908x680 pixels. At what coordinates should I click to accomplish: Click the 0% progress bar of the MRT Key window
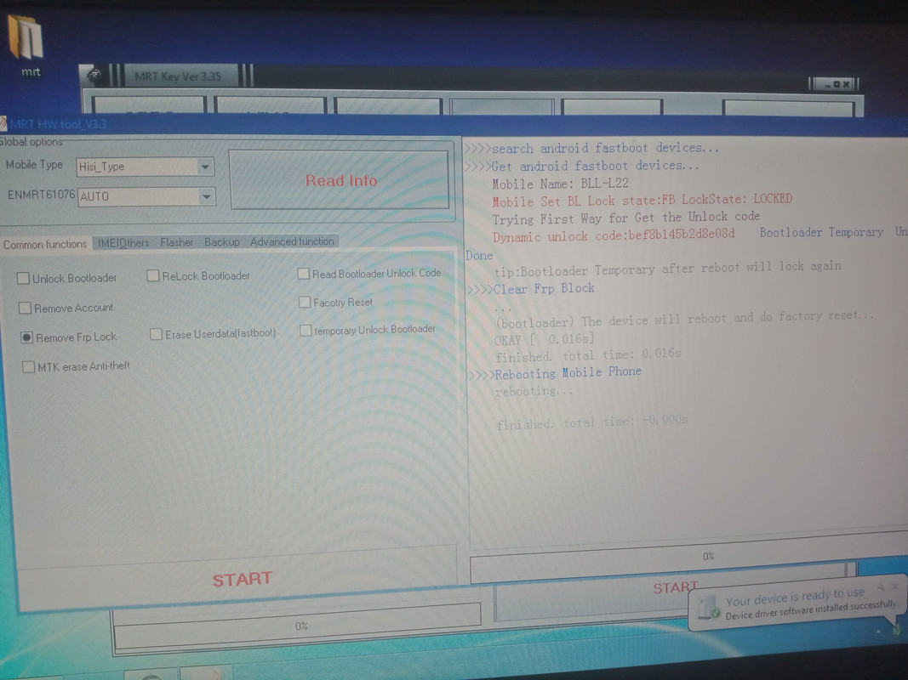[298, 626]
